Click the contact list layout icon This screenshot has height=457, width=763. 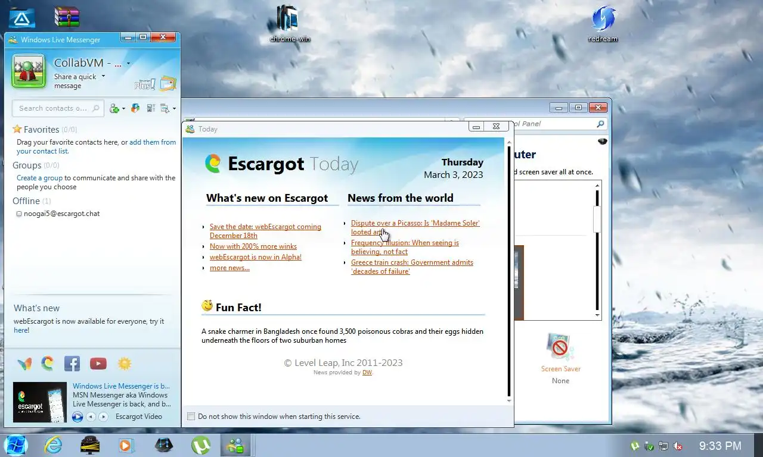[x=151, y=108]
